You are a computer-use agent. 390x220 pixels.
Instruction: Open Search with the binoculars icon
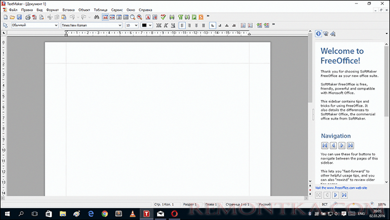pyautogui.click(x=97, y=17)
